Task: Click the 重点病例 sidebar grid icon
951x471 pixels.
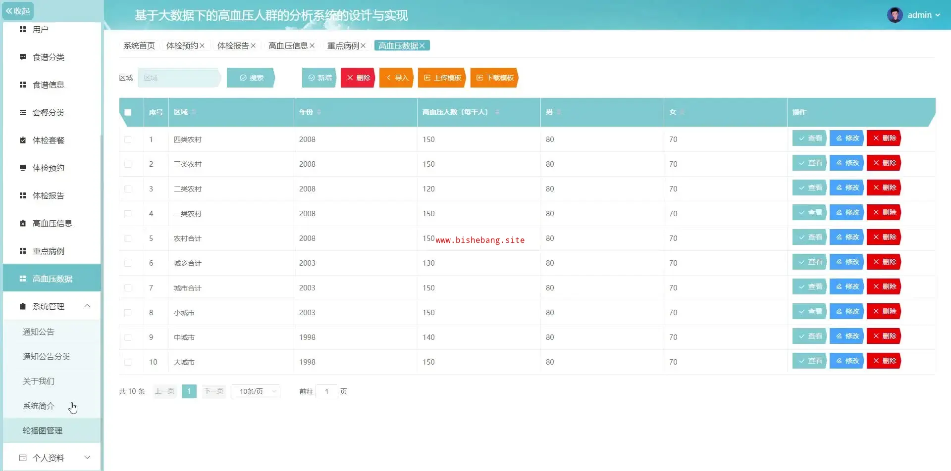Action: (23, 251)
